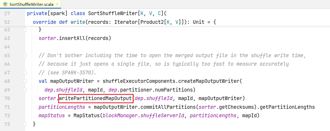This screenshot has height=131, width=330.
Task: Click the highlighted writePartitionedMapOutput method call
Action: pos(95,98)
